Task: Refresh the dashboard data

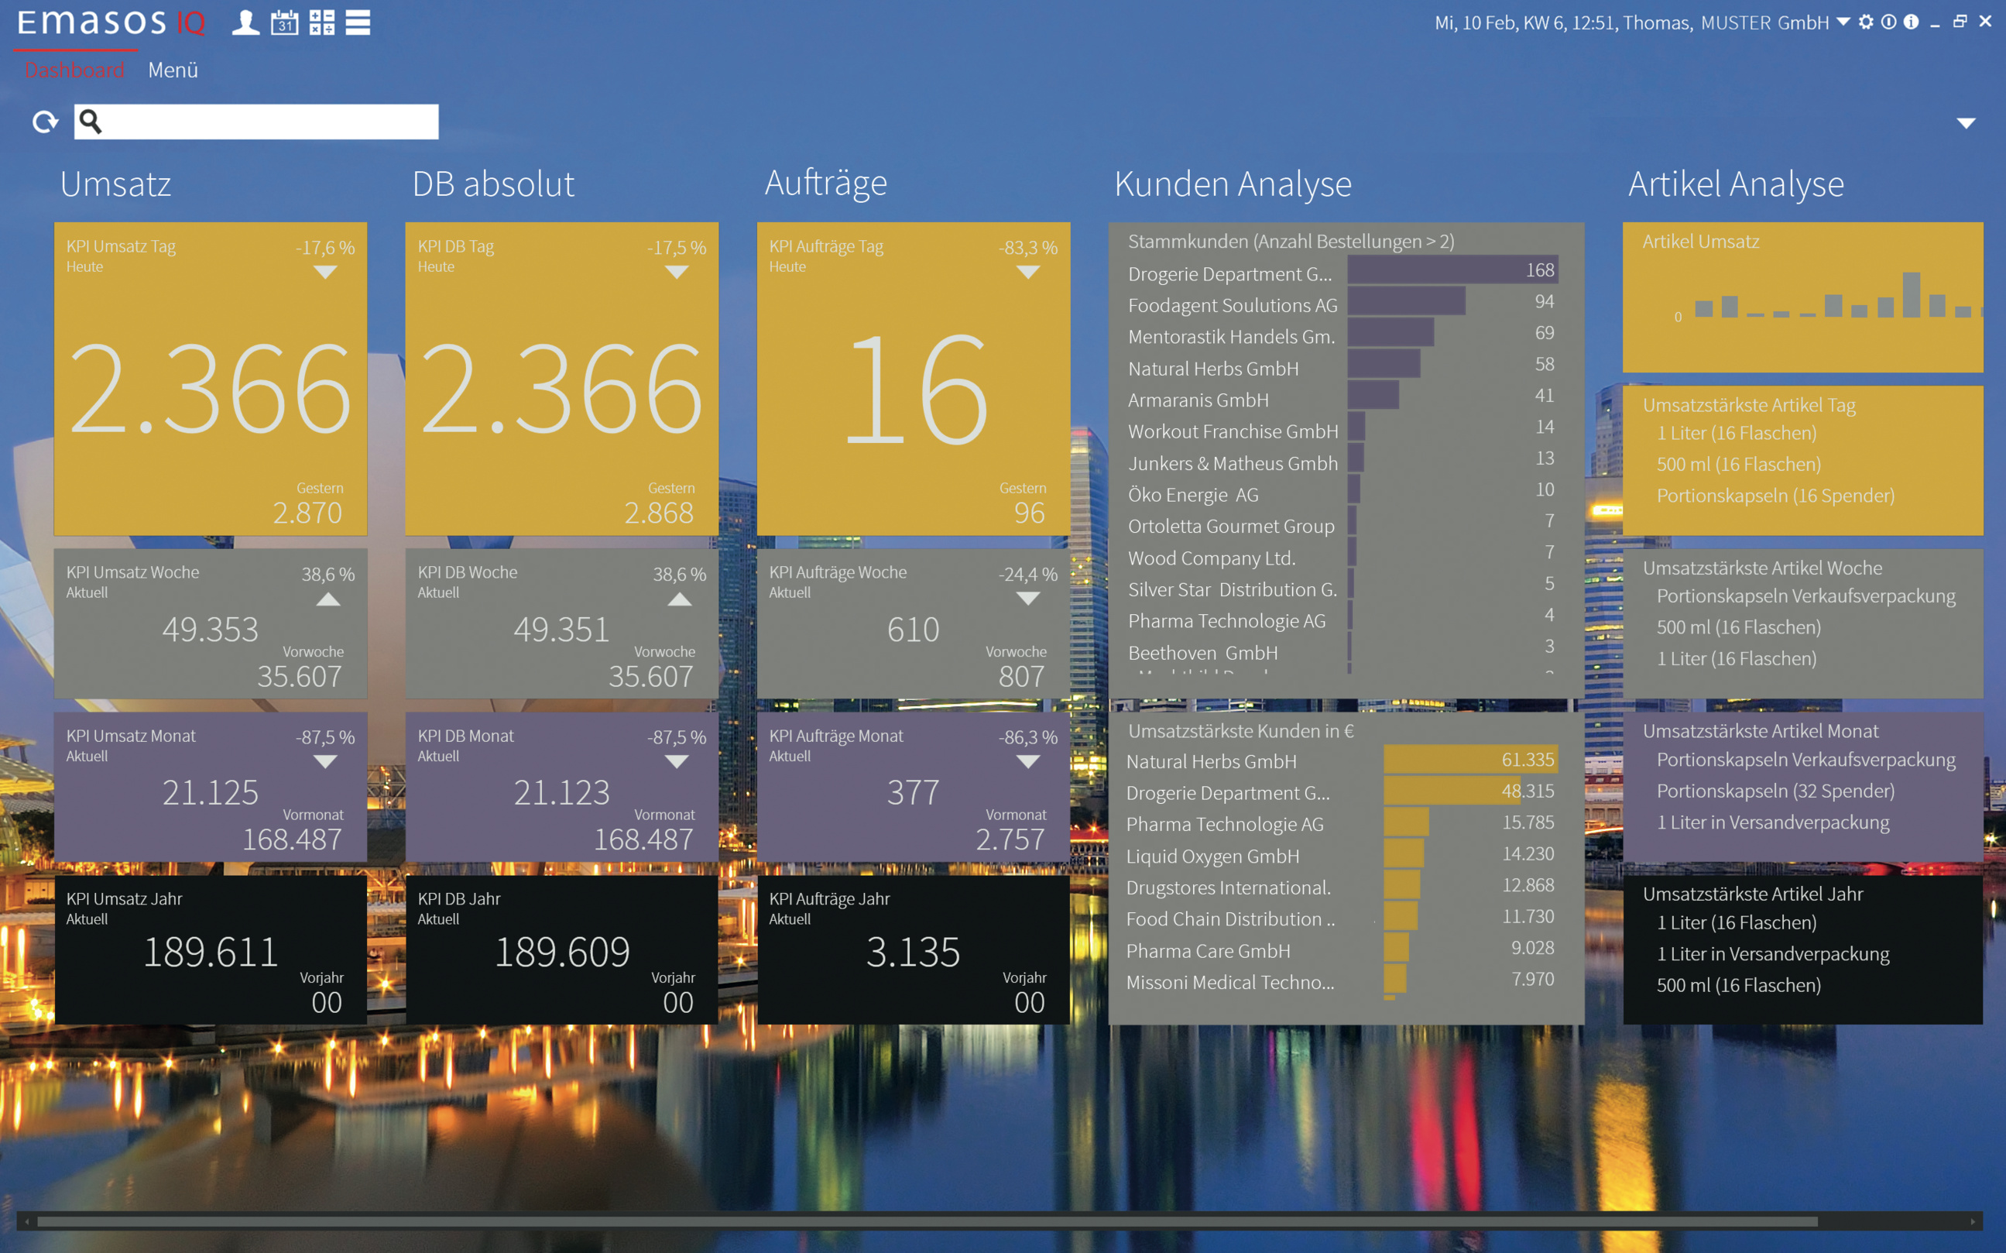Action: (x=45, y=122)
